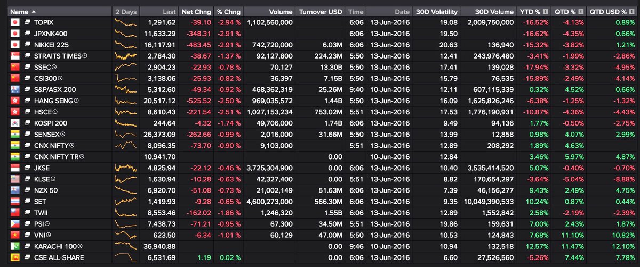Open the TOPIX 2-day sparkline chart
This screenshot has width=640, height=267.
point(125,23)
